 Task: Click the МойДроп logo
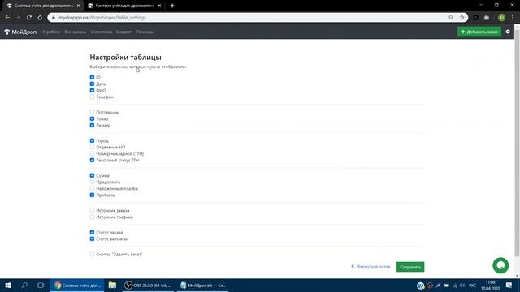pos(20,32)
